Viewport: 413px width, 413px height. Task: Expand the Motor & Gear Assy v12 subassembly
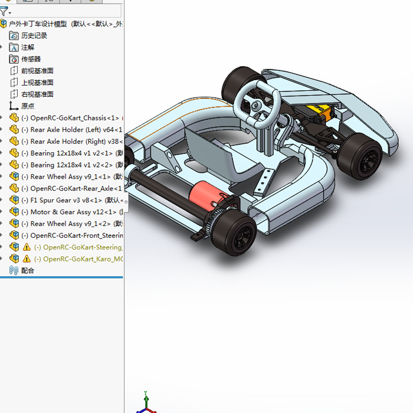pos(1,212)
